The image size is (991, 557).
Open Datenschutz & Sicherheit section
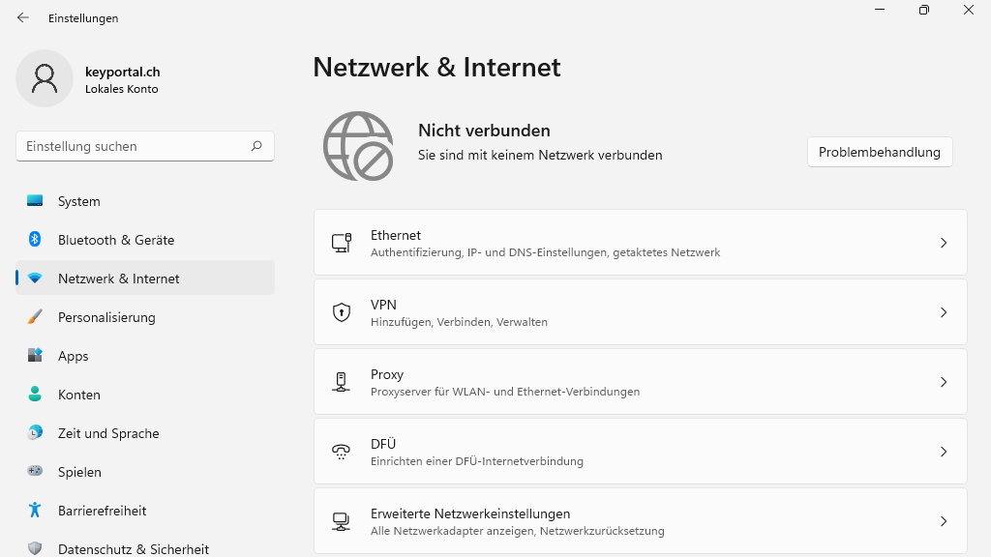(134, 548)
